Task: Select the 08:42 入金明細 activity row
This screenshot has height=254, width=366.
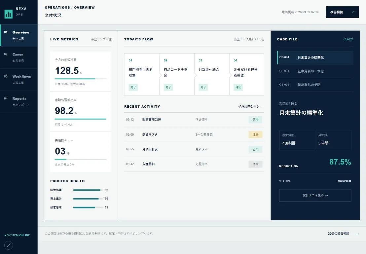Action: 194,164
